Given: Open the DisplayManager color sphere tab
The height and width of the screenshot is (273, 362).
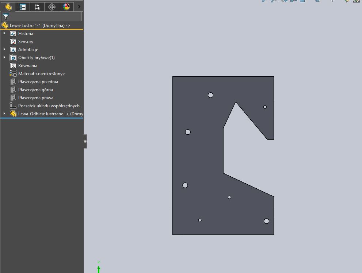Looking at the screenshot, I should pos(66,6).
